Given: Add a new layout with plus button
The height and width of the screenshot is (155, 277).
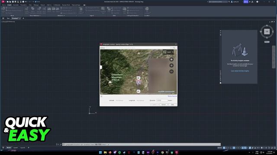Looking at the screenshot, I should point(29,148).
